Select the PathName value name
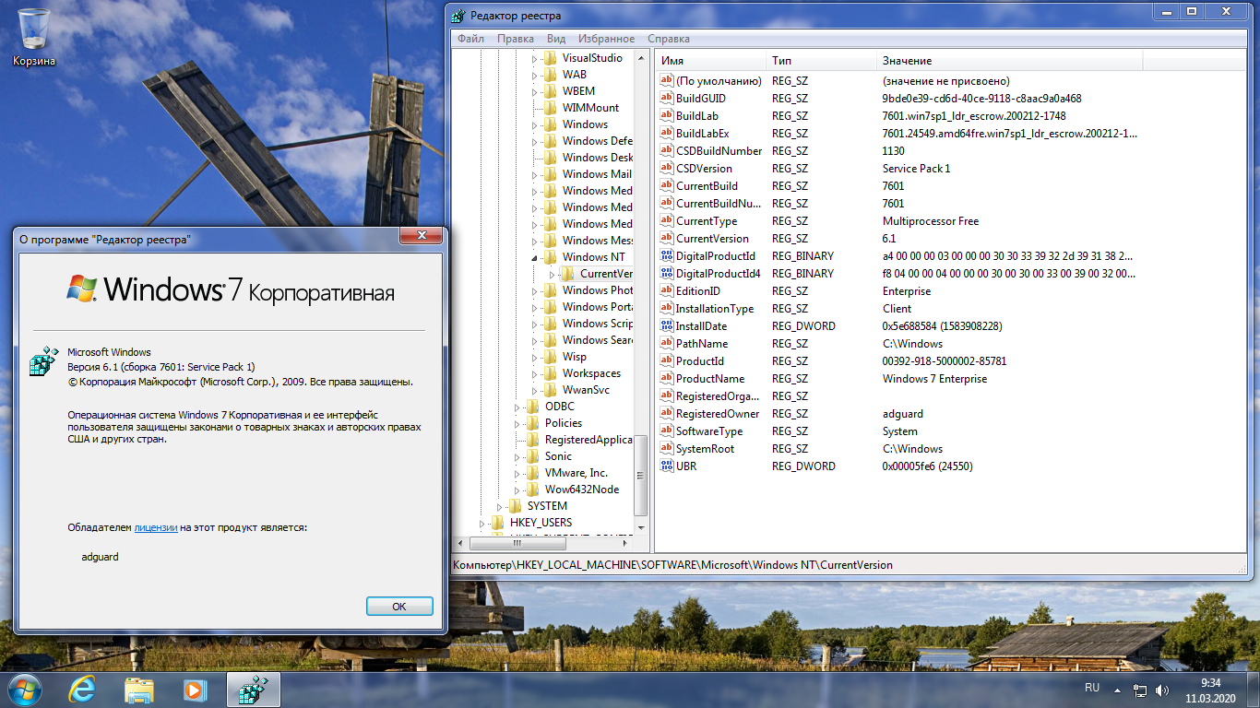The image size is (1260, 708). 702,344
